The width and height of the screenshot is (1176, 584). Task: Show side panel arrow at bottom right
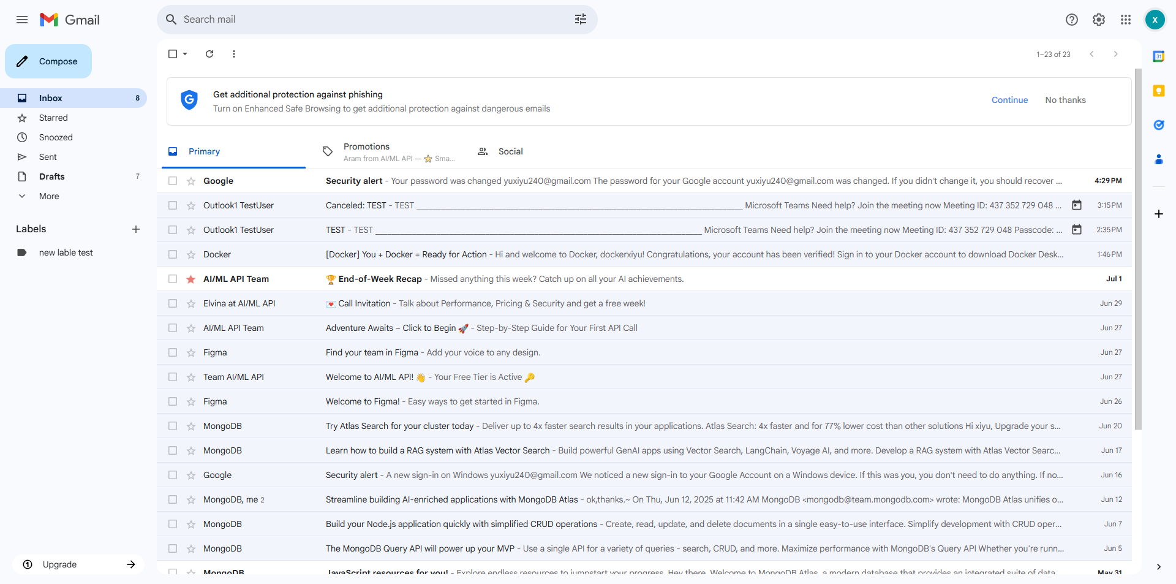tap(1158, 567)
